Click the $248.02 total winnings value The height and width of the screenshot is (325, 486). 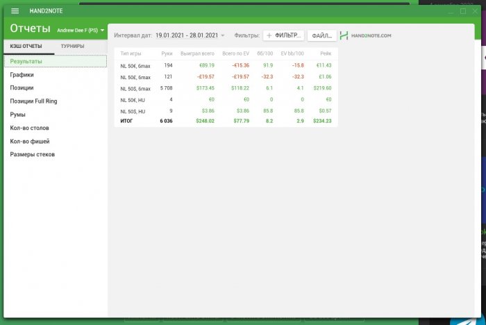point(205,121)
